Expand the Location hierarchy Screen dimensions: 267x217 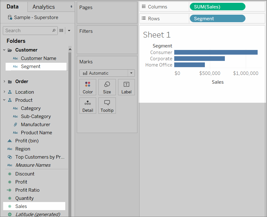coord(4,92)
